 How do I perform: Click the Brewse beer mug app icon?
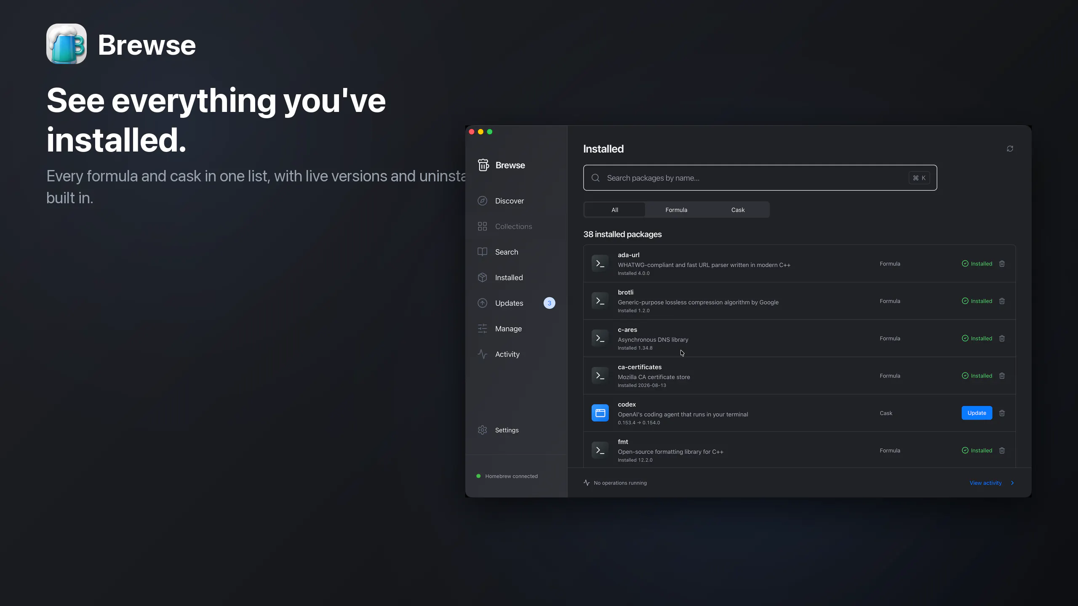[67, 44]
